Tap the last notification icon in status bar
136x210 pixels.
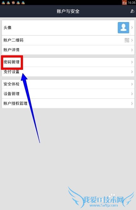pyautogui.click(x=23, y=3)
